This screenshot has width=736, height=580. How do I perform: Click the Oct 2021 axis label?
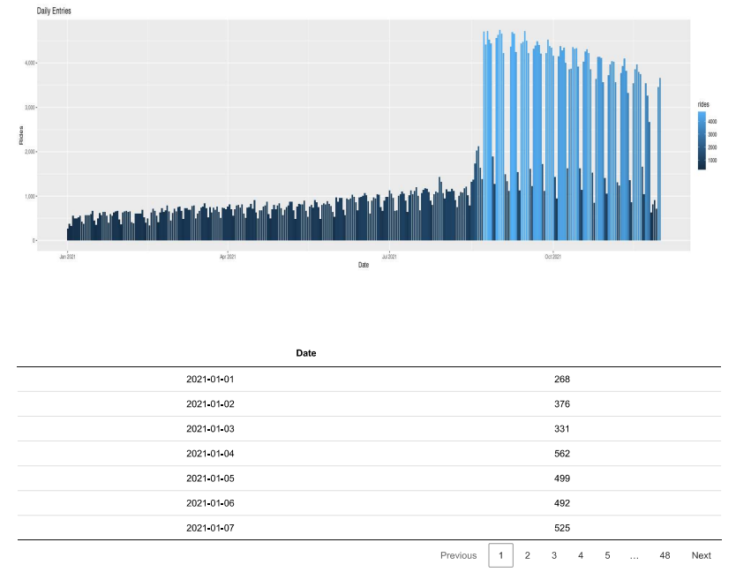[553, 257]
